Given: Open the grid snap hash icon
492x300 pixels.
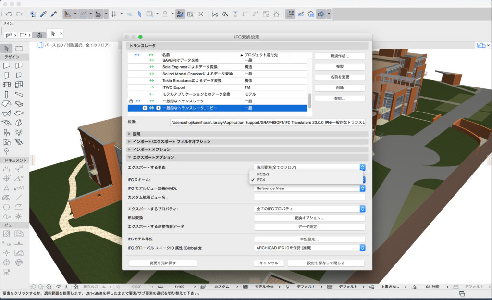Looking at the screenshot, I should click(x=114, y=14).
